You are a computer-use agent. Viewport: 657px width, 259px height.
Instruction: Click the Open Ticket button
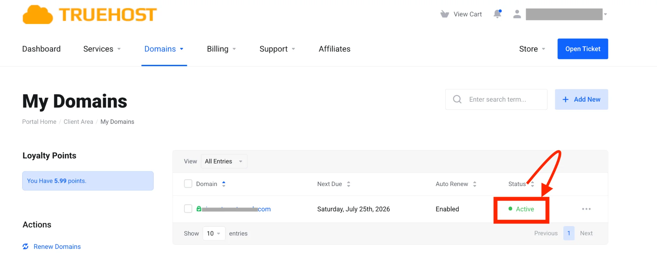tap(583, 49)
